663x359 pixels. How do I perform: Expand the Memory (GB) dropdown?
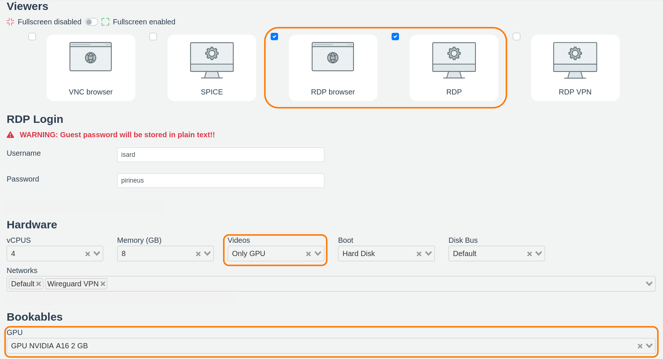click(x=207, y=253)
